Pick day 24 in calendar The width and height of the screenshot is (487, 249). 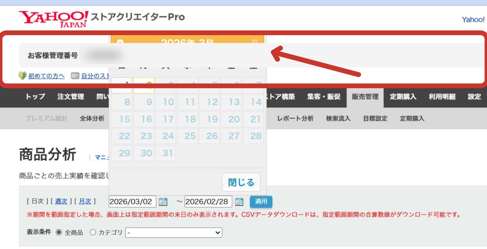pyautogui.click(x=166, y=136)
